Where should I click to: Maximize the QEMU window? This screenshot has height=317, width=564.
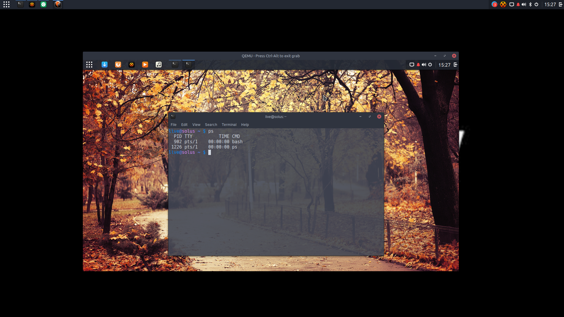(x=445, y=56)
